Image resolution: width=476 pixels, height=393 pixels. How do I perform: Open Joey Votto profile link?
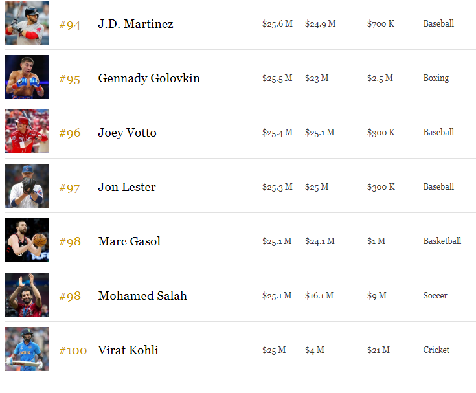[x=127, y=133]
